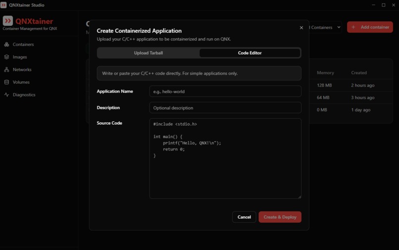Navigate to the Volumes sidebar label
Image resolution: width=399 pixels, height=250 pixels.
pos(21,82)
